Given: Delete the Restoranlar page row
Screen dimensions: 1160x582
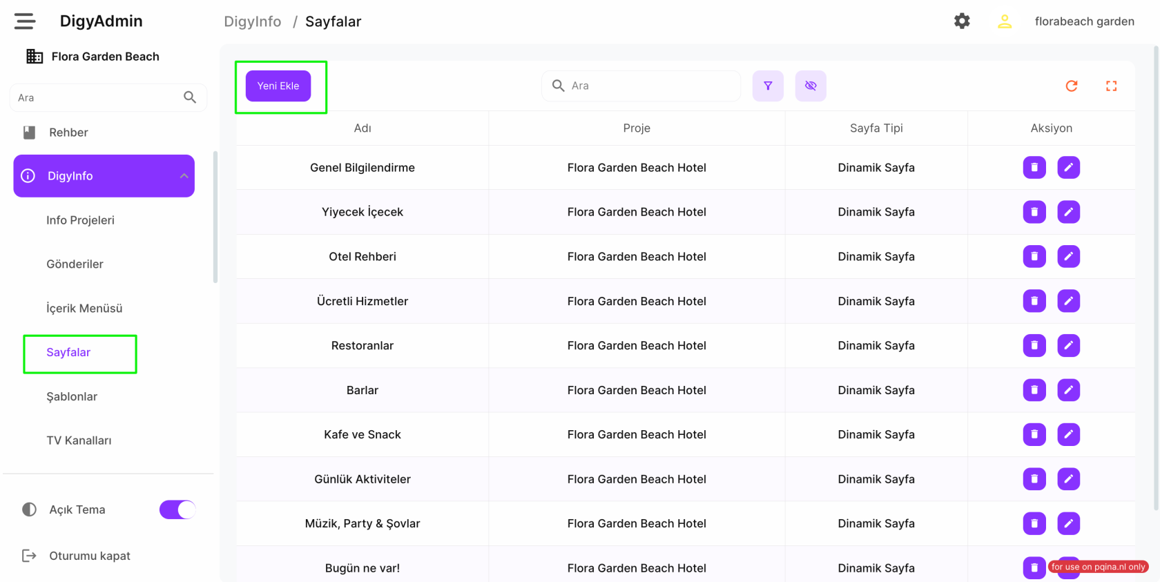Looking at the screenshot, I should 1034,346.
